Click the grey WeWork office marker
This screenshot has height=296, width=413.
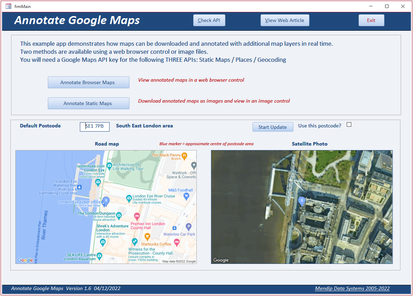point(194,166)
